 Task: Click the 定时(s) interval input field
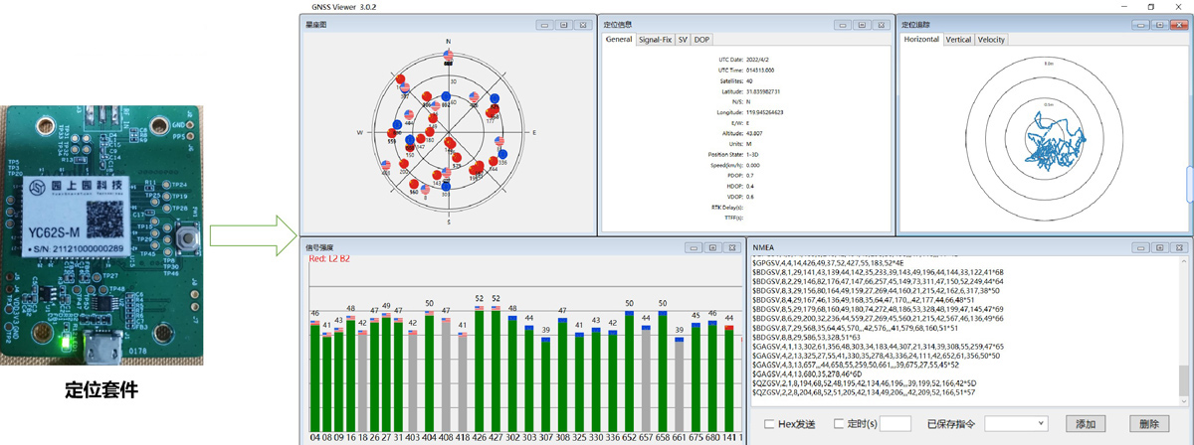[x=895, y=424]
